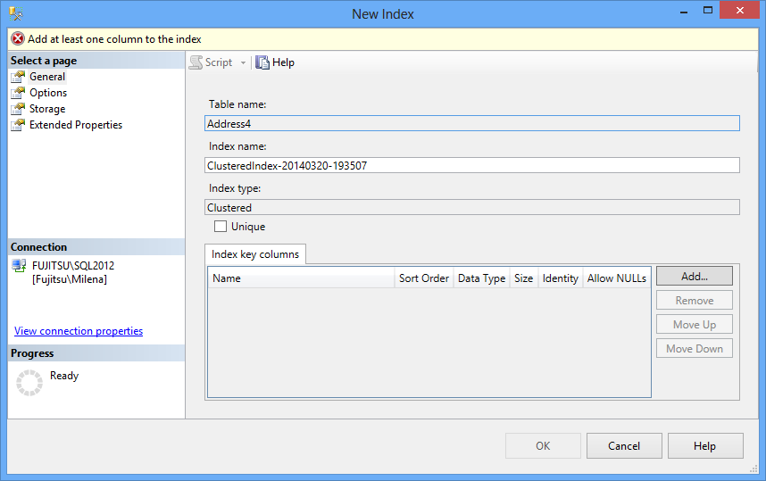
Task: Click inside the Index name field
Action: point(471,165)
